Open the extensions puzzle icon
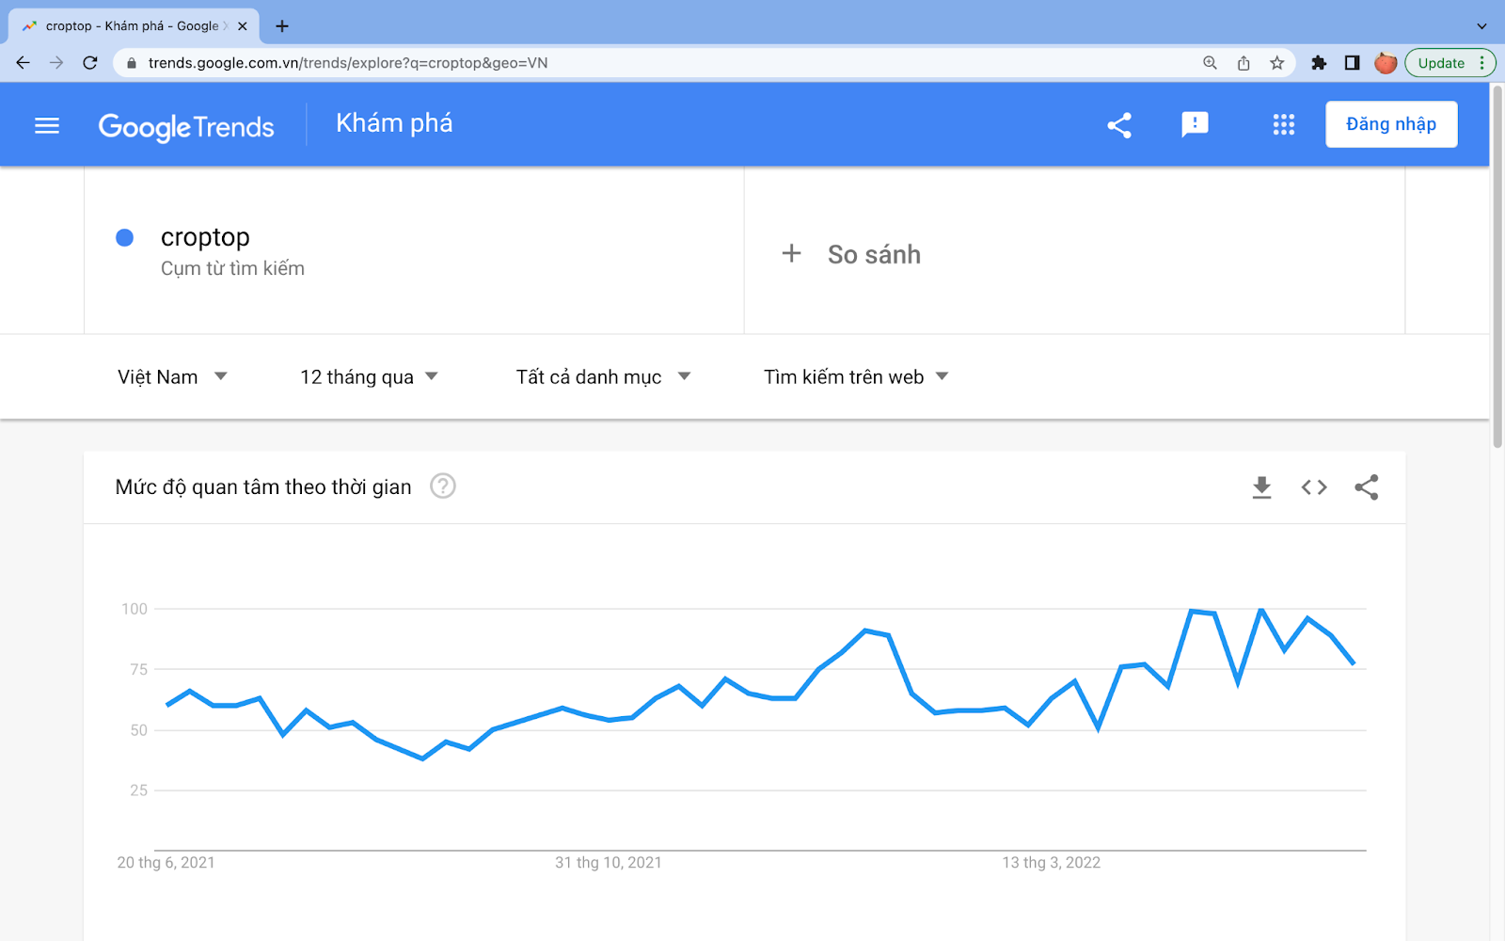The height and width of the screenshot is (941, 1505). tap(1319, 63)
